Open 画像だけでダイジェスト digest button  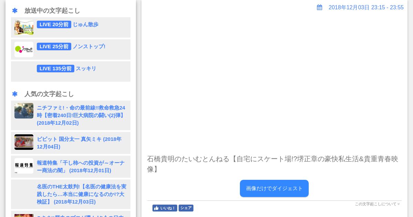pos(274,188)
